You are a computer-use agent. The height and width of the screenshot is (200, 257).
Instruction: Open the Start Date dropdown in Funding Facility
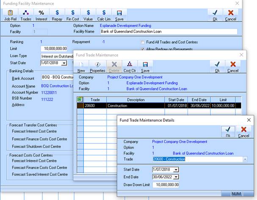64,63
